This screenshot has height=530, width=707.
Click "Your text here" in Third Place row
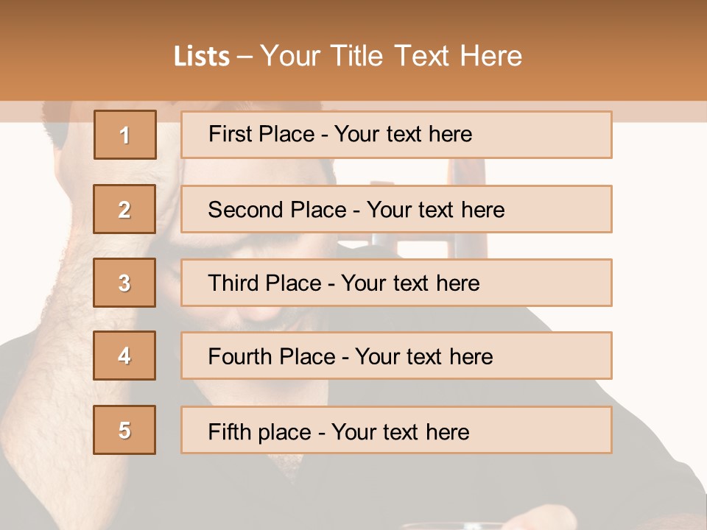point(410,283)
